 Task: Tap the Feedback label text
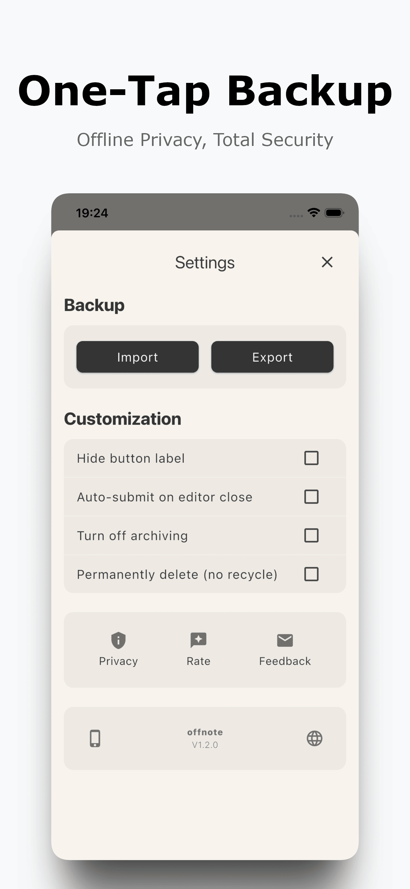[284, 660]
